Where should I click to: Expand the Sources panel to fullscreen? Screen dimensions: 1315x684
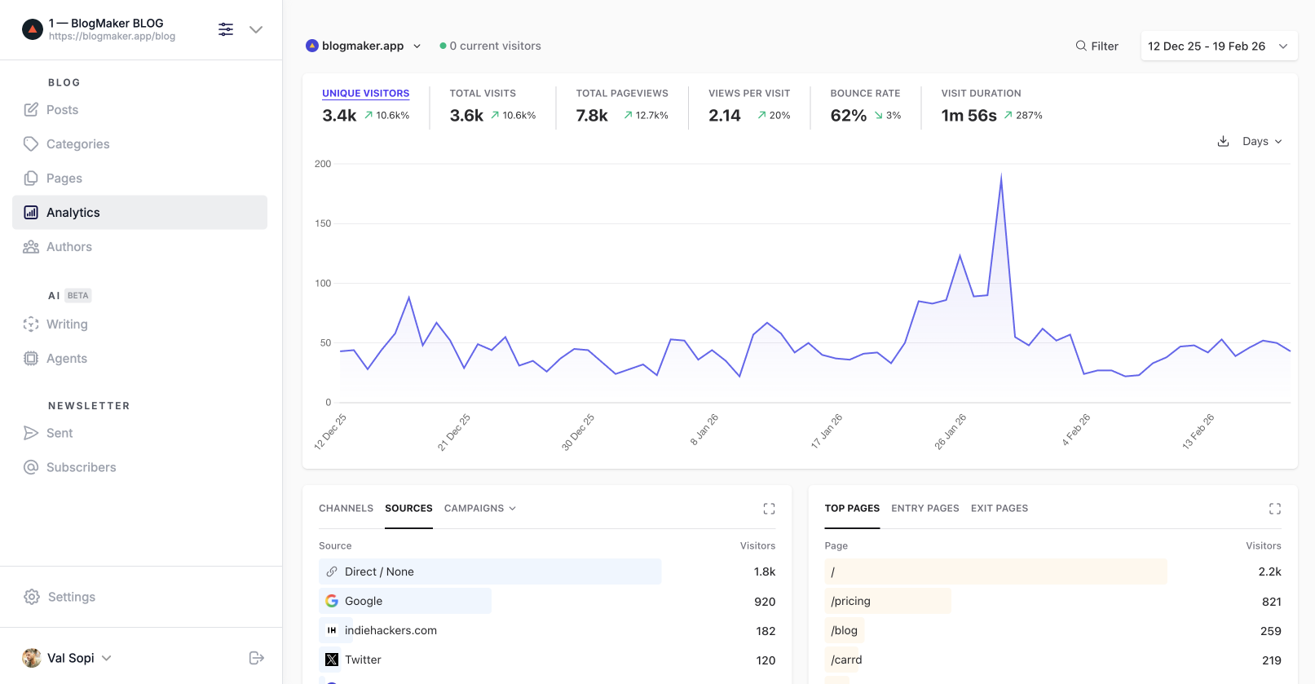pos(769,509)
